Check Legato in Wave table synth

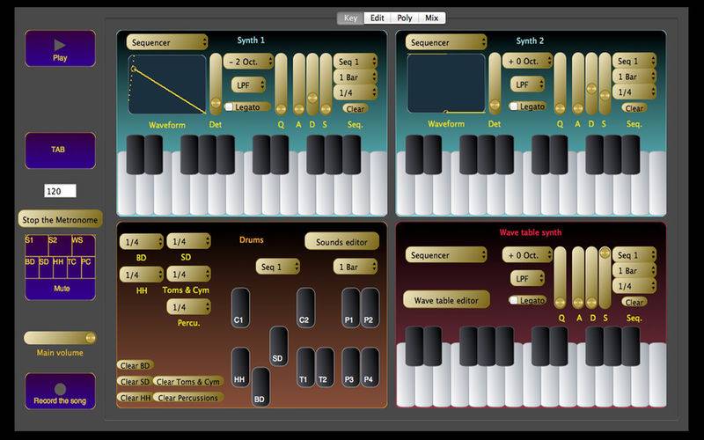[x=513, y=300]
